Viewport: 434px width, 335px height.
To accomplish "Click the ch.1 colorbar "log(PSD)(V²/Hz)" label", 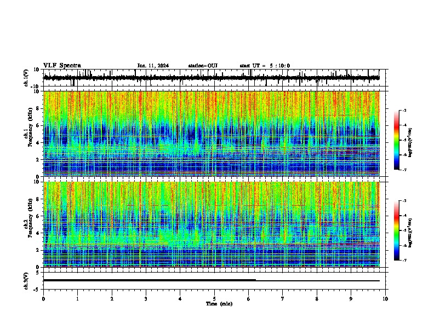I will (x=410, y=143).
